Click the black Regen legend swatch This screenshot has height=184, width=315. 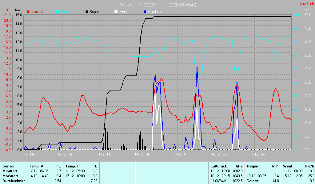click(87, 12)
